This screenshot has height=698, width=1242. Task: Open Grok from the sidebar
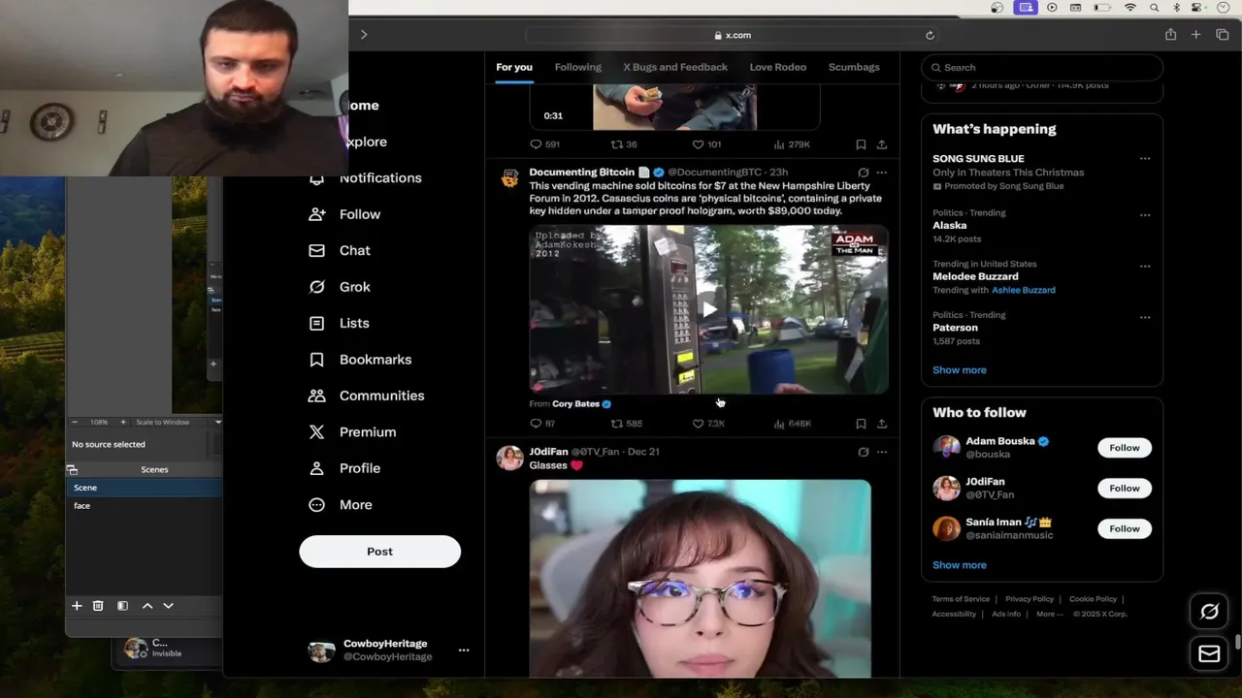click(339, 287)
